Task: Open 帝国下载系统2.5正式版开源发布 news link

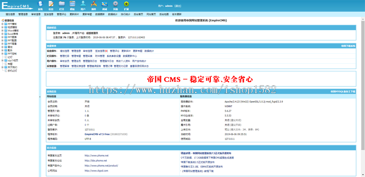Action: tap(198, 162)
